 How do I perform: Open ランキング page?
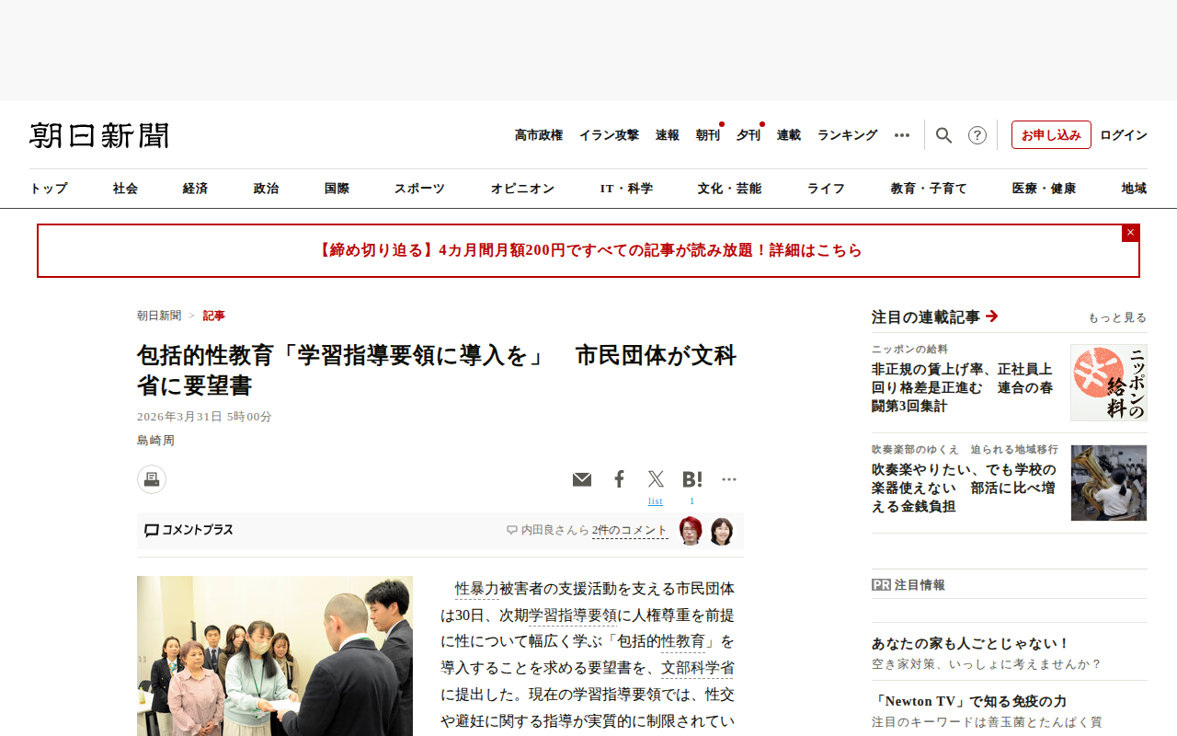point(848,135)
